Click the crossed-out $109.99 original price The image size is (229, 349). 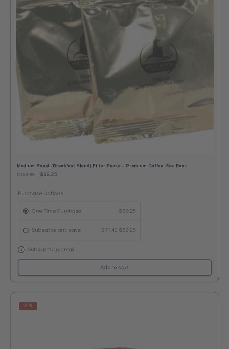26,175
